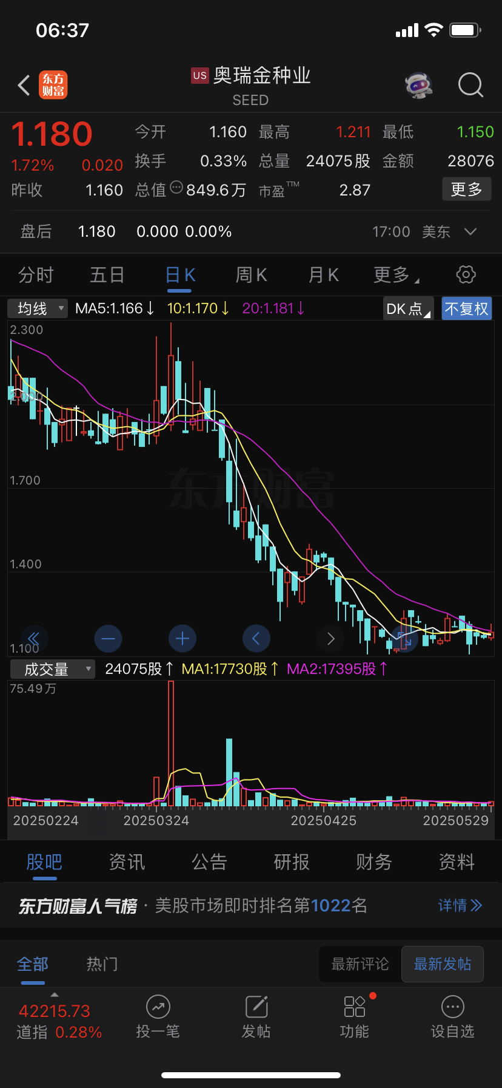Switch to 最新评论 sorting
This screenshot has height=1088, width=502.
[360, 964]
